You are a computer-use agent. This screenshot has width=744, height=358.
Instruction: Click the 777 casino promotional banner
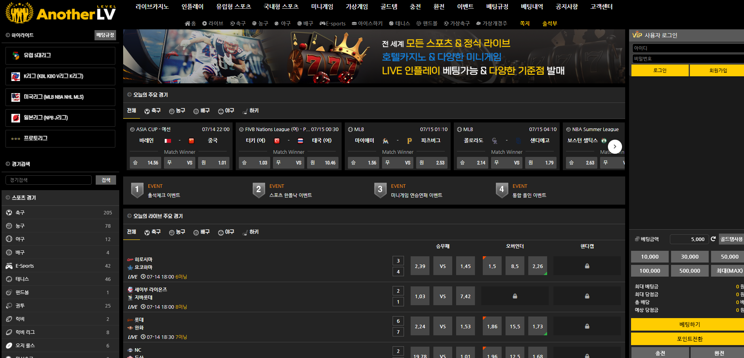coord(374,56)
